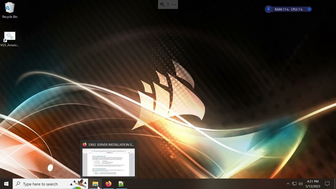Open the volume control tray icon

301,184
